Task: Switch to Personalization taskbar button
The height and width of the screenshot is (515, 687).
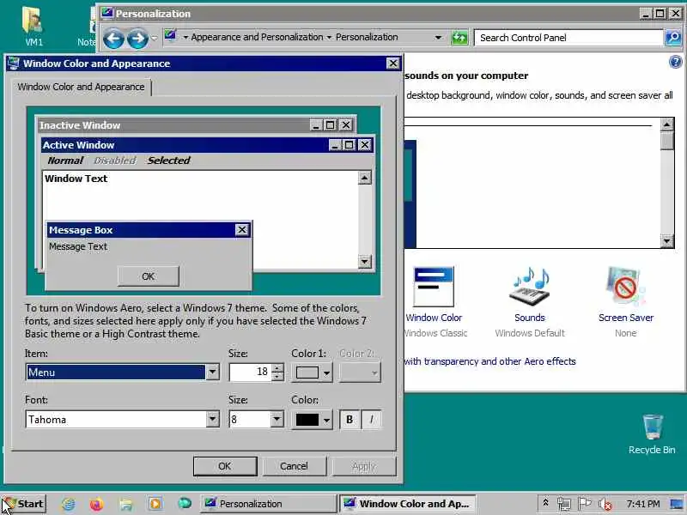Action: point(269,504)
